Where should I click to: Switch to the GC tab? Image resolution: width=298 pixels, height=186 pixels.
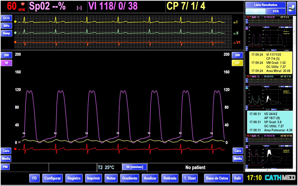tap(255, 11)
